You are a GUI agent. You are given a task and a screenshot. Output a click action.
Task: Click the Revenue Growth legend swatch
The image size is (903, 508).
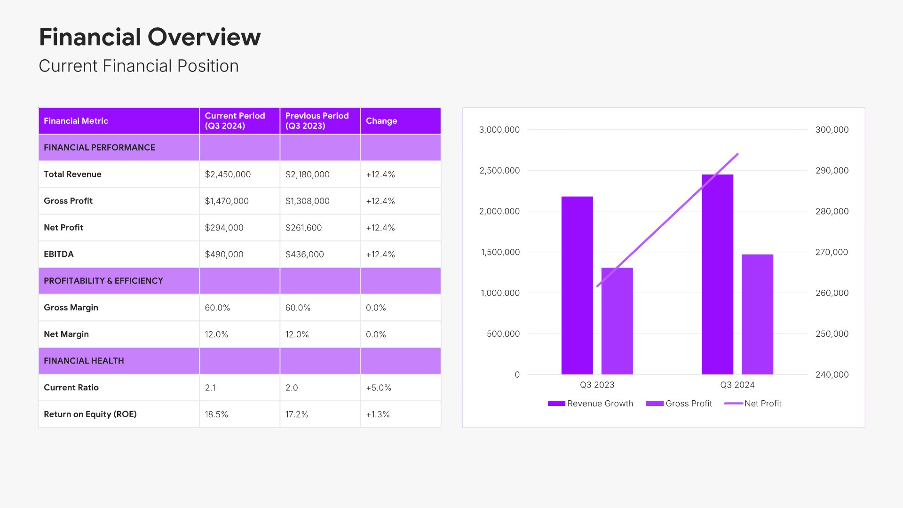[x=556, y=404]
